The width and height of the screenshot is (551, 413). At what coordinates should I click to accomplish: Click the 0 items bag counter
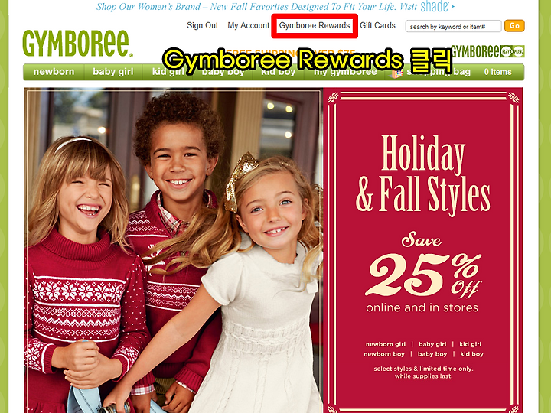[x=497, y=72]
